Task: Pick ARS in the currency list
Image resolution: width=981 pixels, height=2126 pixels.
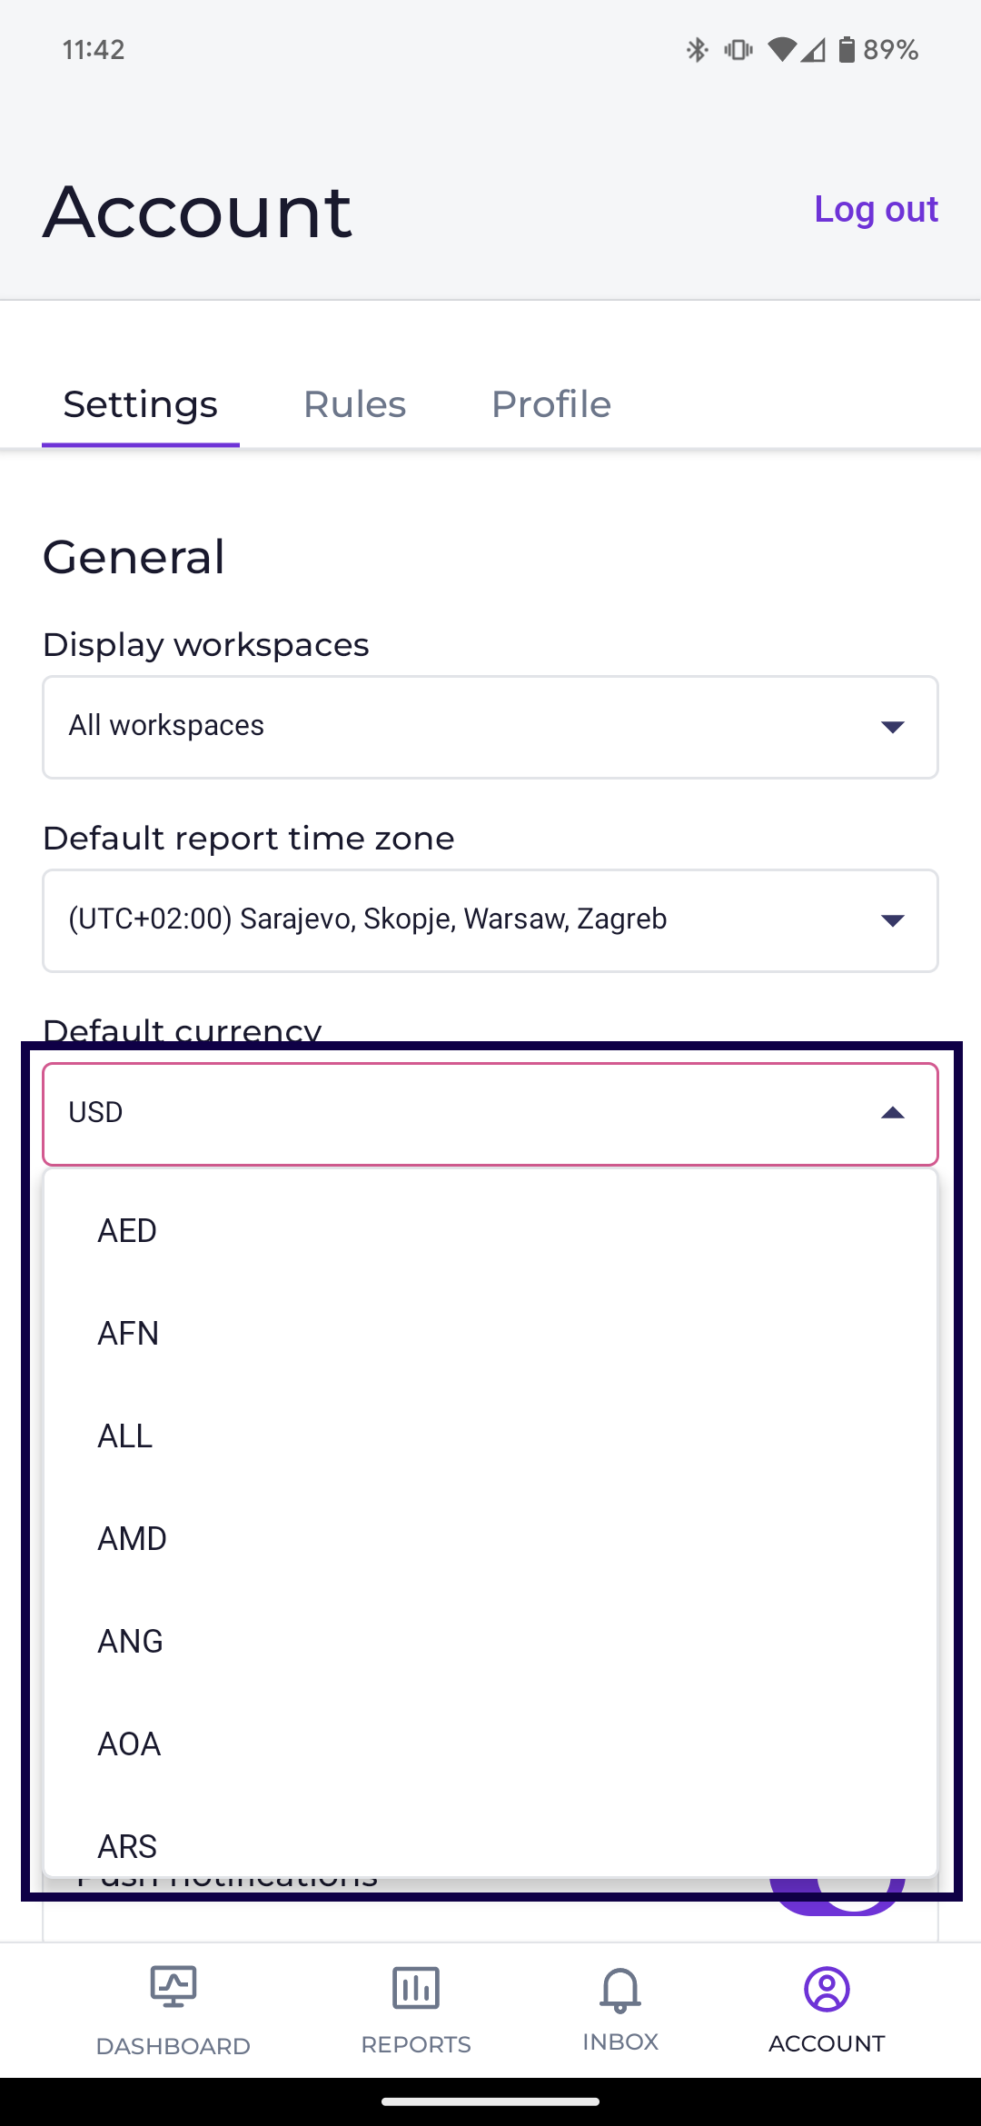Action: click(x=127, y=1846)
